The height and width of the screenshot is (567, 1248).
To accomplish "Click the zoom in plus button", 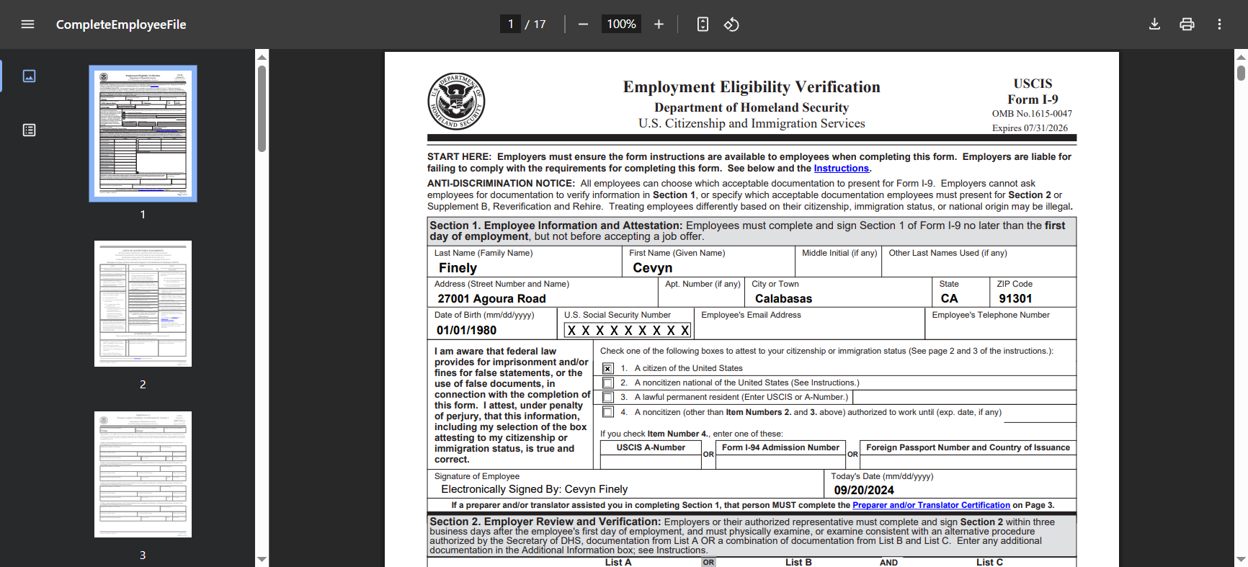I will (x=659, y=24).
